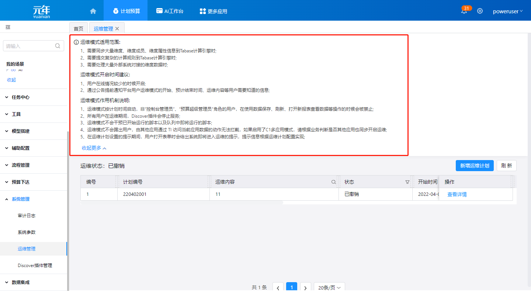Open 查看详情 link for plan 220402001
Screen dimensions: 531x291
pyautogui.click(x=457, y=194)
